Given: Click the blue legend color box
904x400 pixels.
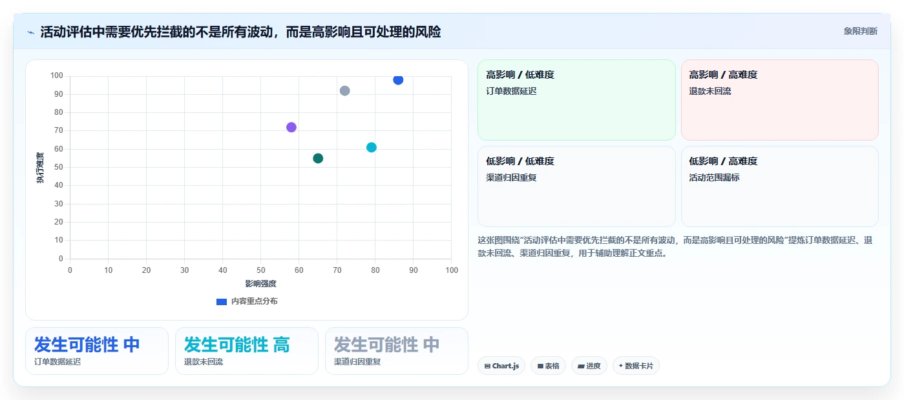Looking at the screenshot, I should pos(222,301).
